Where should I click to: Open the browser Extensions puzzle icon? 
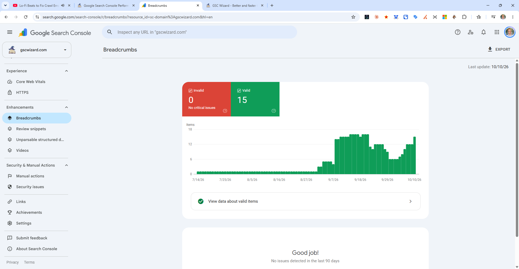click(x=464, y=17)
